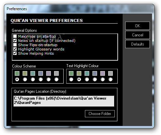Select green radio button under Colour Scheme
This screenshot has height=135, width=161.
point(17,79)
